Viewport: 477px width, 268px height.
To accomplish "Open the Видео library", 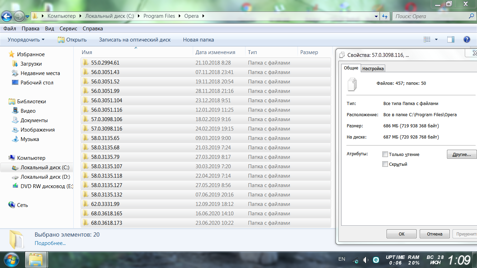I will [x=28, y=111].
